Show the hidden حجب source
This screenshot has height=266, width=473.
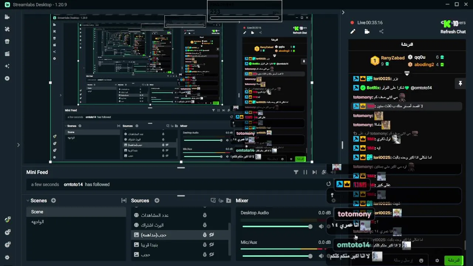212,255
